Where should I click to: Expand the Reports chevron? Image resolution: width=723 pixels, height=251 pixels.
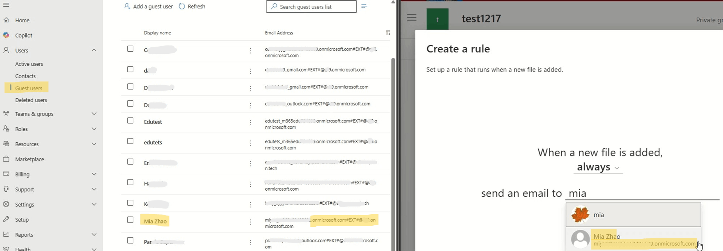click(94, 235)
